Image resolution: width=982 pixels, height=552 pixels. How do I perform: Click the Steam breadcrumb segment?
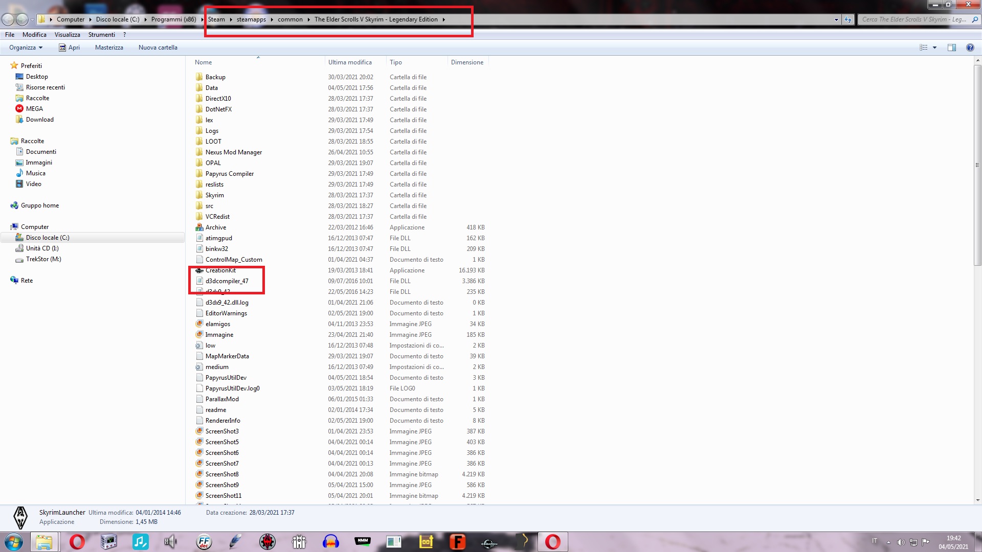(x=216, y=19)
